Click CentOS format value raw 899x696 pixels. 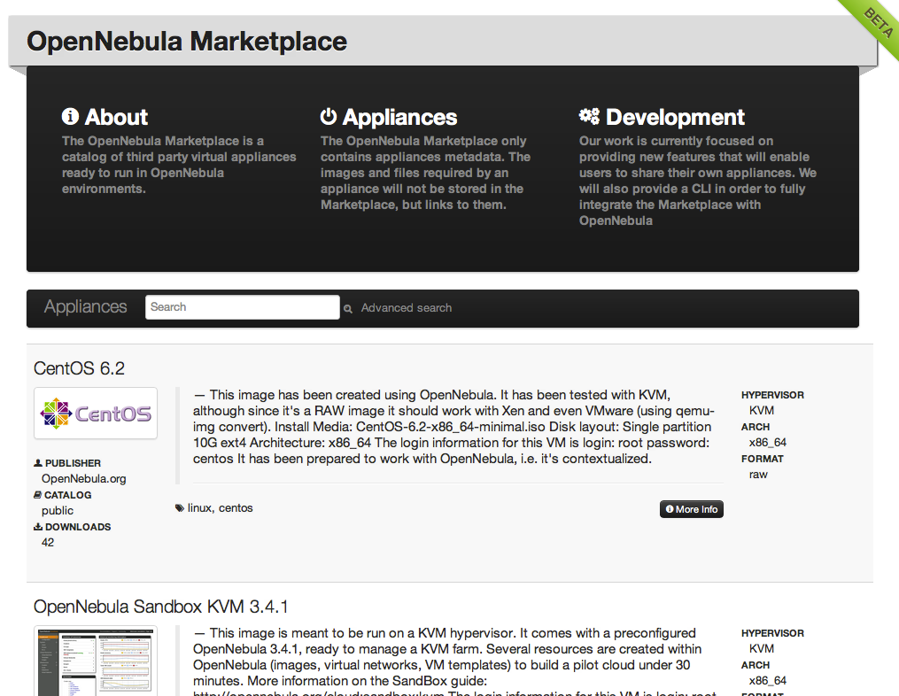[758, 475]
